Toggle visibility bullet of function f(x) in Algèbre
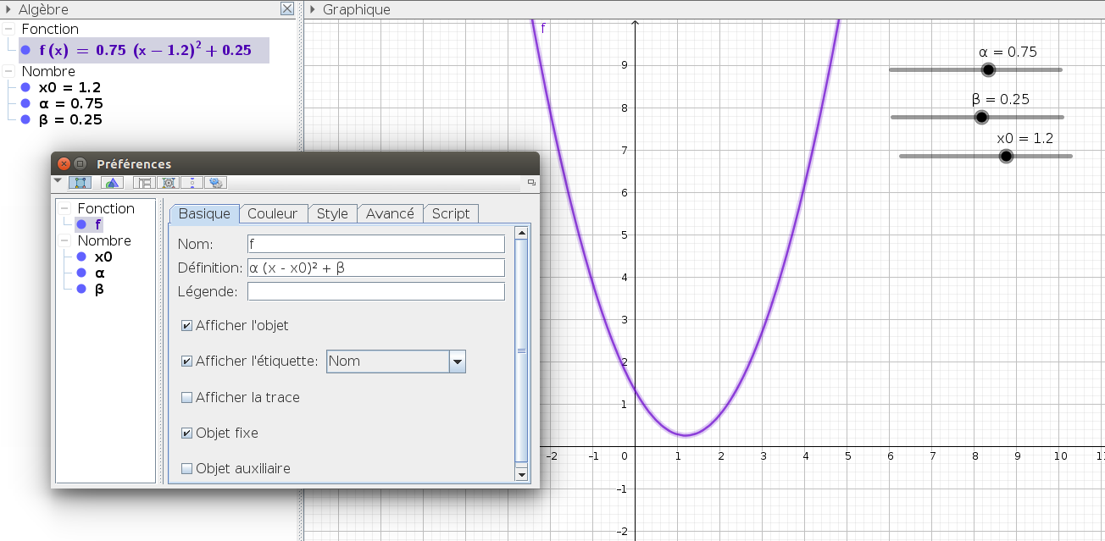This screenshot has height=541, width=1105. pyautogui.click(x=26, y=50)
